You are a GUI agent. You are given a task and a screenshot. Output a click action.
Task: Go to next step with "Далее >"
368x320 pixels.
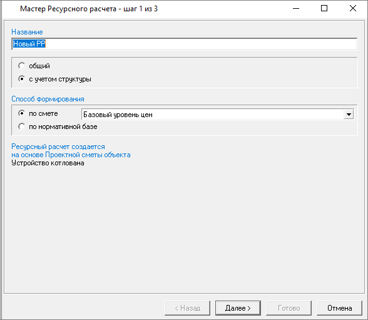[x=238, y=308]
